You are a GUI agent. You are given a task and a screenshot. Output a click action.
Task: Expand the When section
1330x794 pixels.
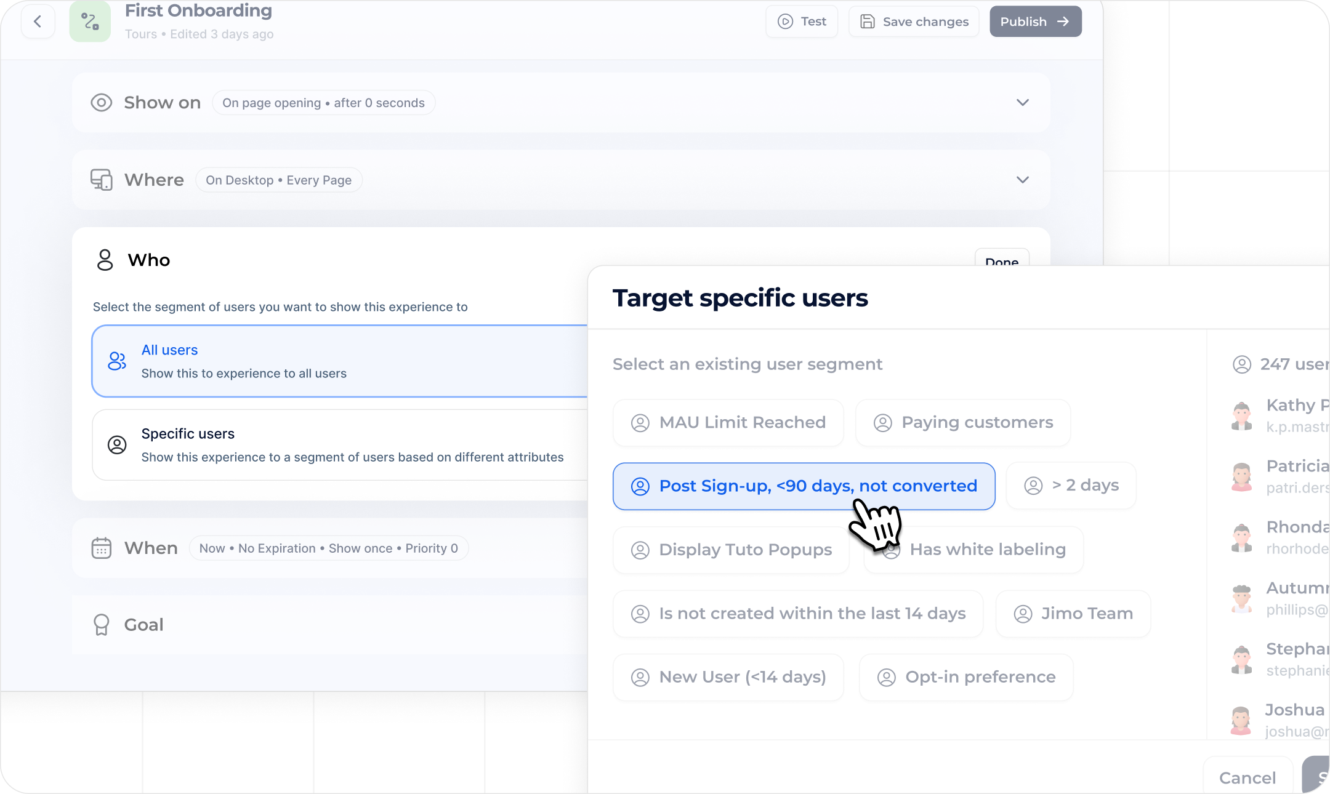(x=151, y=548)
